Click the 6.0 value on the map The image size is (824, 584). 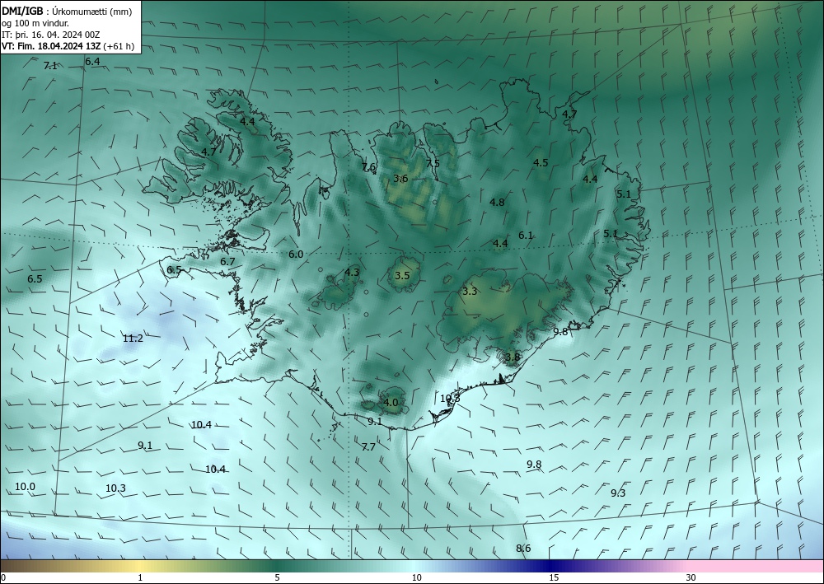click(x=296, y=255)
